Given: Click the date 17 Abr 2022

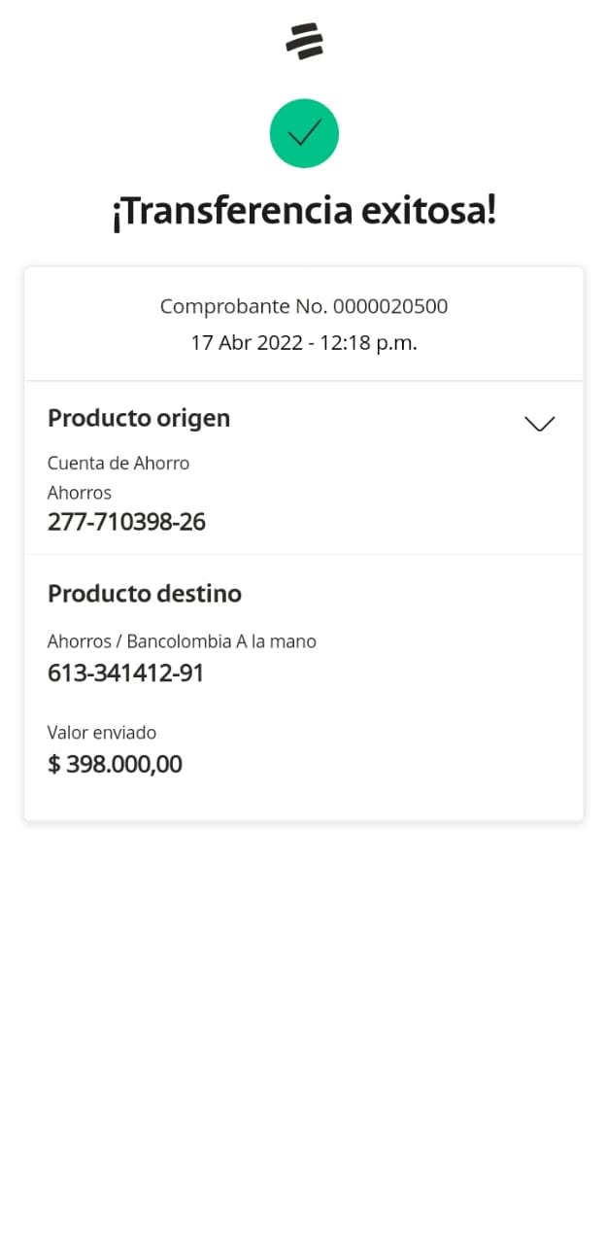Looking at the screenshot, I should (x=245, y=343).
